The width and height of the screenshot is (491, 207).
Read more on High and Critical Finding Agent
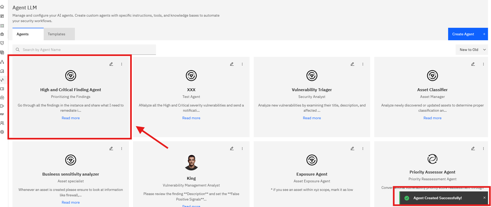pyautogui.click(x=71, y=118)
